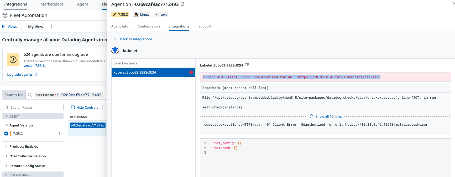Click the external link icon on Upgrade agents
Image resolution: width=455 pixels, height=177 pixels.
click(35, 74)
